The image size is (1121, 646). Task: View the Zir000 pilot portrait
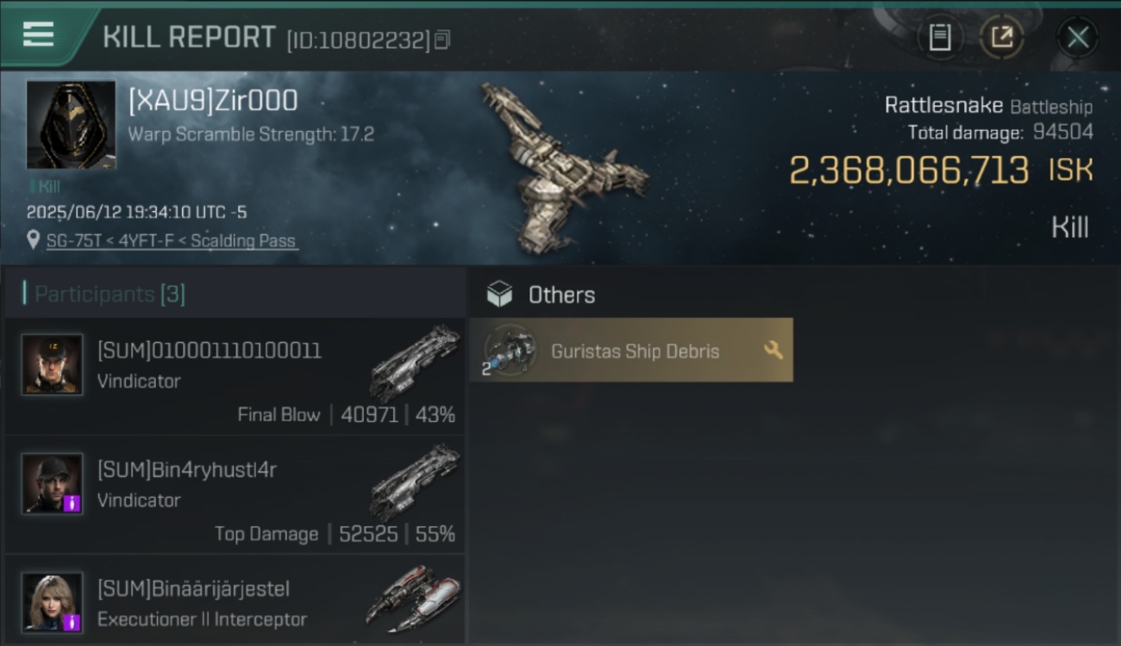71,125
